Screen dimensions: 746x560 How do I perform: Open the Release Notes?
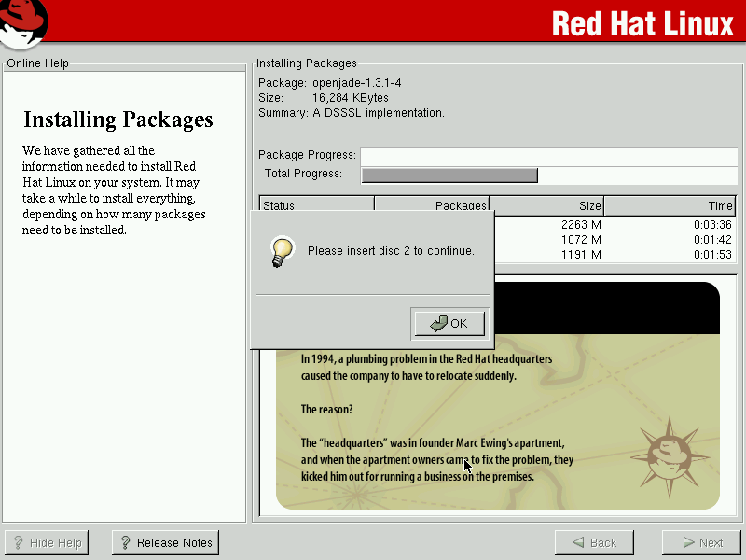coord(166,542)
